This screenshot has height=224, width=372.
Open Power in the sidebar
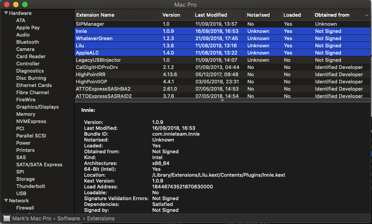[x=23, y=143]
